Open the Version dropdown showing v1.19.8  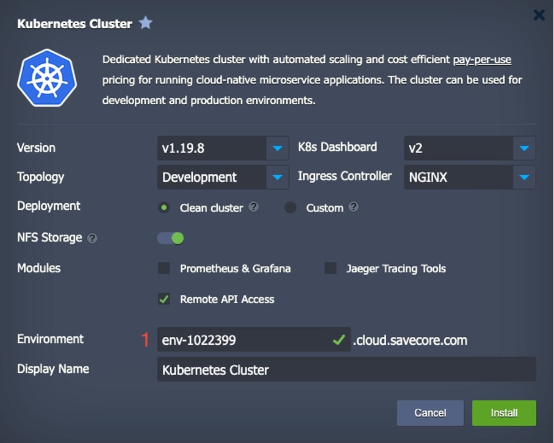tap(278, 148)
